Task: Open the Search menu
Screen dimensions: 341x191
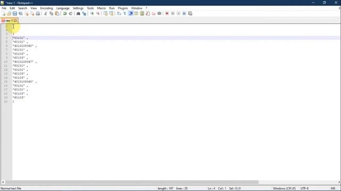Action: tap(22, 8)
